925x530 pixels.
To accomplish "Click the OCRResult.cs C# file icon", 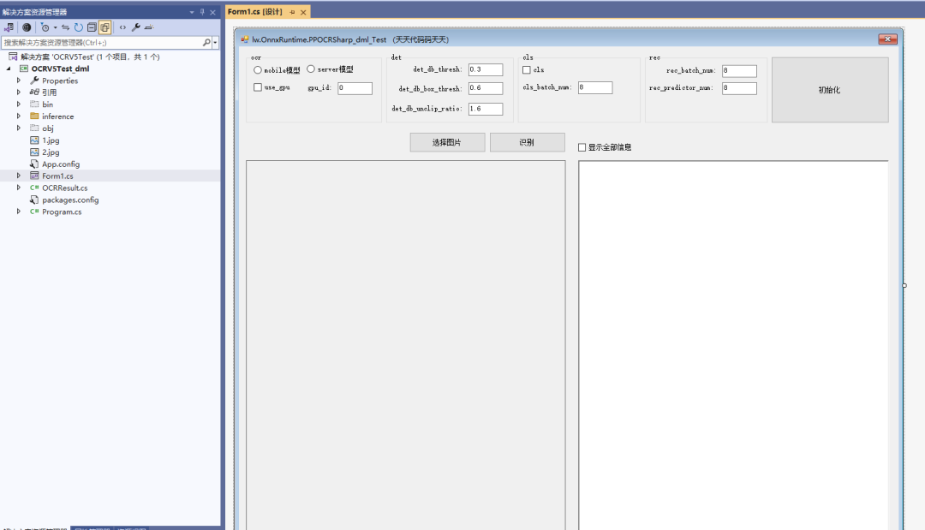I will click(34, 188).
